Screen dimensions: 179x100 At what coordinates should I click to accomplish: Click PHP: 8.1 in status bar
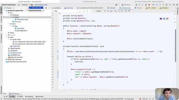tap(145, 99)
